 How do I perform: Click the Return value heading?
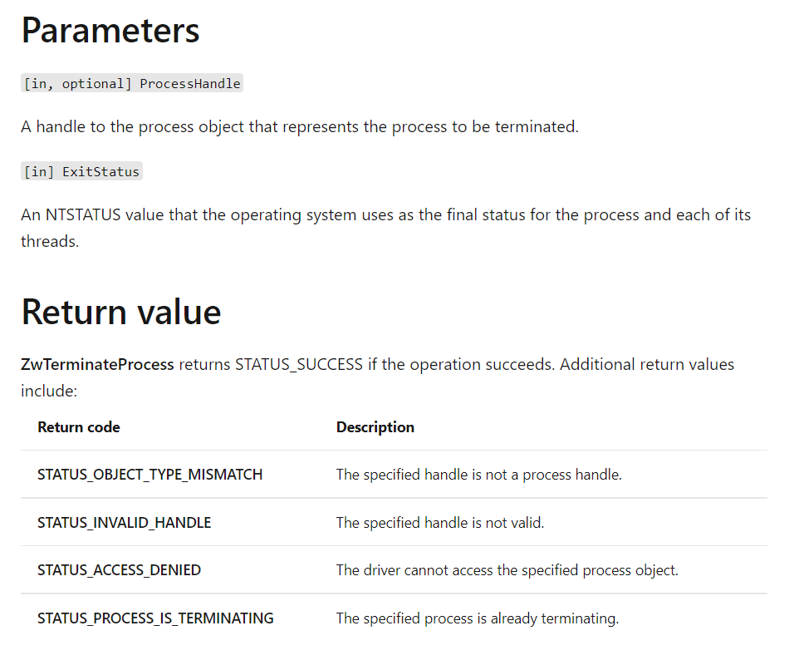(x=121, y=312)
